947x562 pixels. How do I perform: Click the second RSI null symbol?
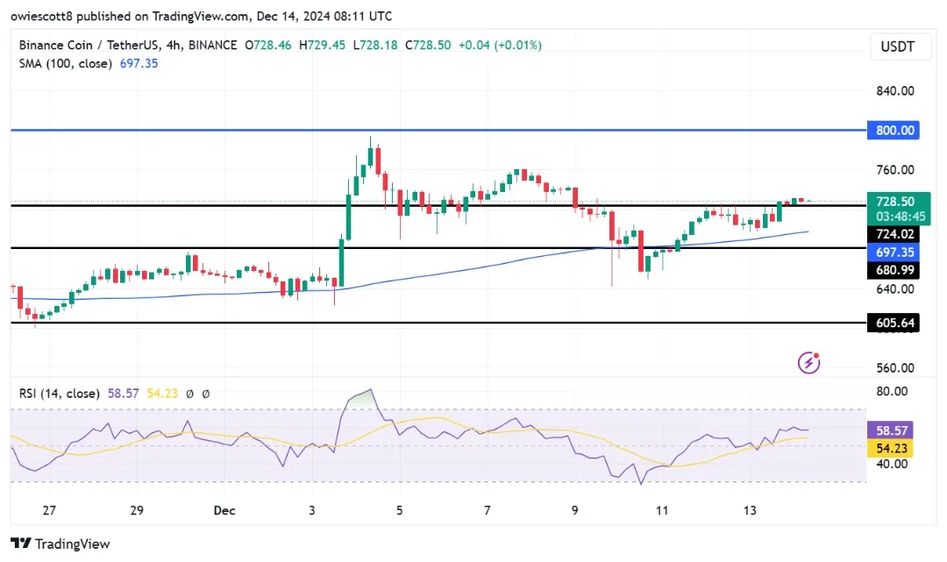pyautogui.click(x=206, y=394)
